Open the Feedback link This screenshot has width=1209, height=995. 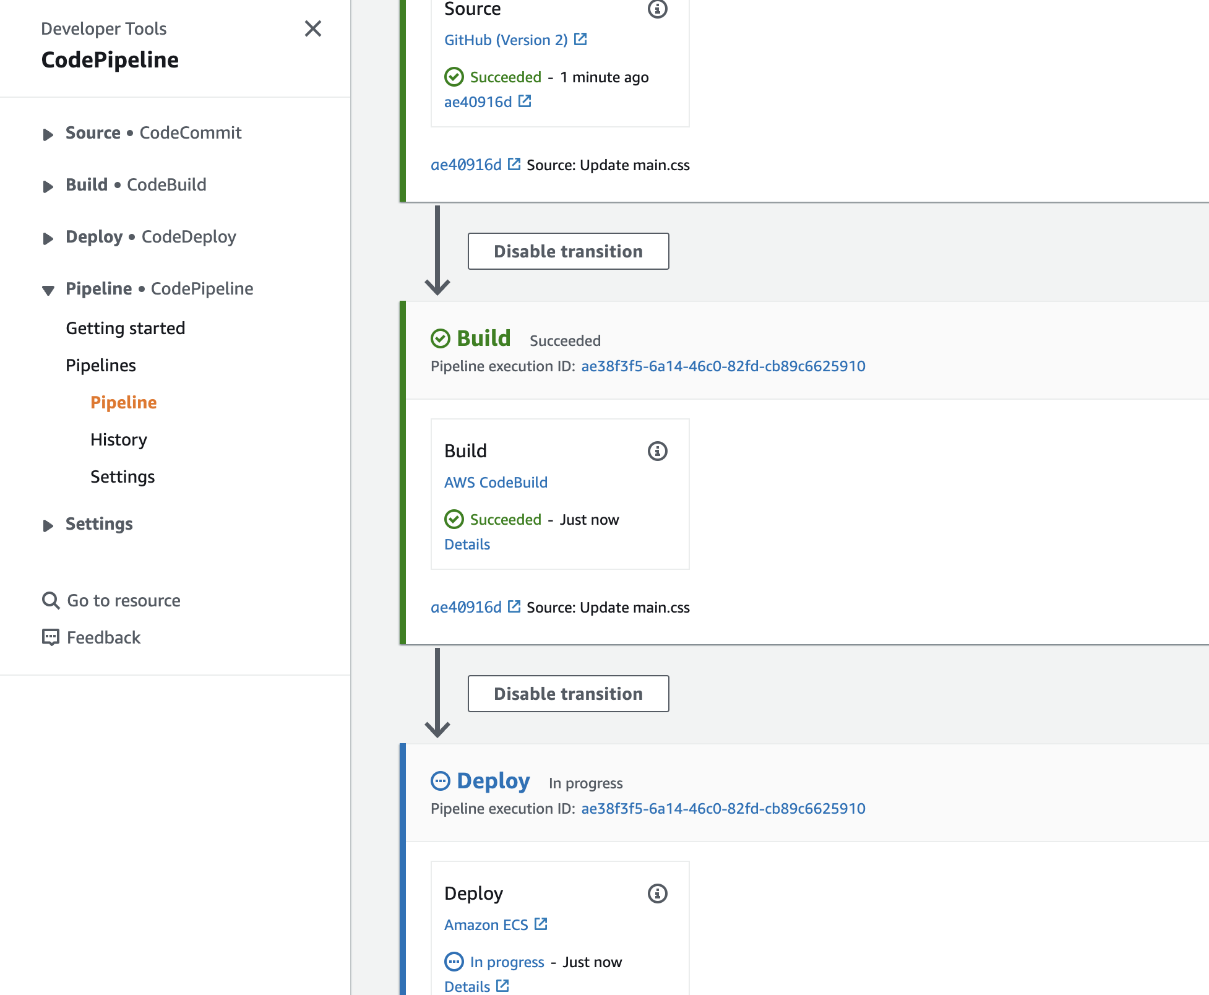pos(103,637)
